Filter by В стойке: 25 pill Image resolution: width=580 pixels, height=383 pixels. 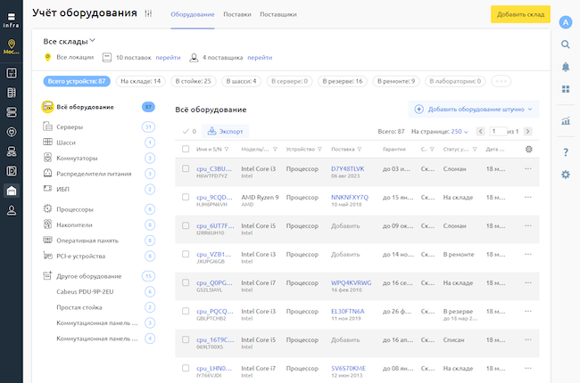pos(193,81)
